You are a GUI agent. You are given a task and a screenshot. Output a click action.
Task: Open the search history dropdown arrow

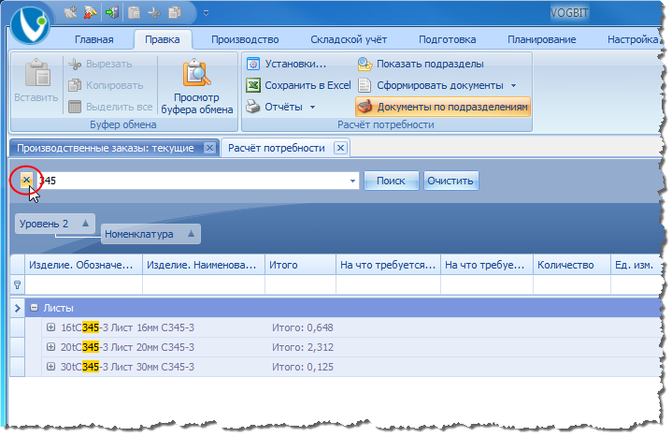coord(352,181)
